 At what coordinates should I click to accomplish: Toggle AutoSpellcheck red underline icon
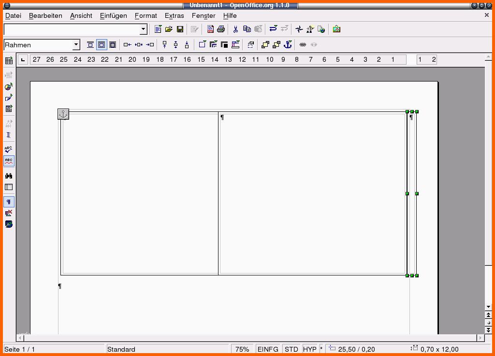point(9,161)
